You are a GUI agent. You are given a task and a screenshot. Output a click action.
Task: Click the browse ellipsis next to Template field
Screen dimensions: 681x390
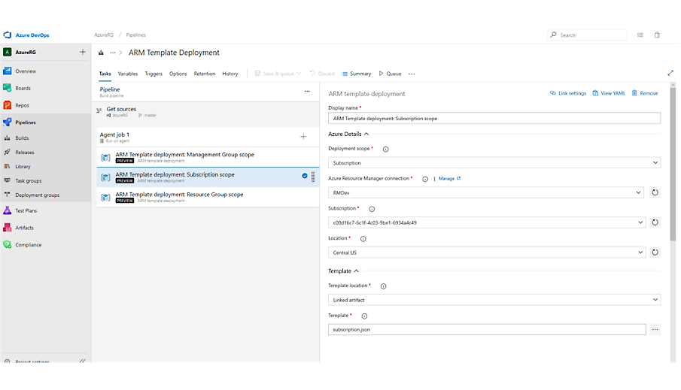(x=655, y=329)
